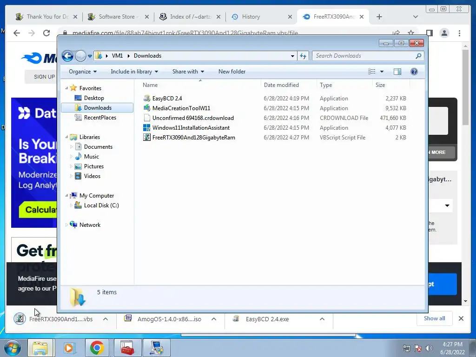Open the Pictures library

pos(93,166)
